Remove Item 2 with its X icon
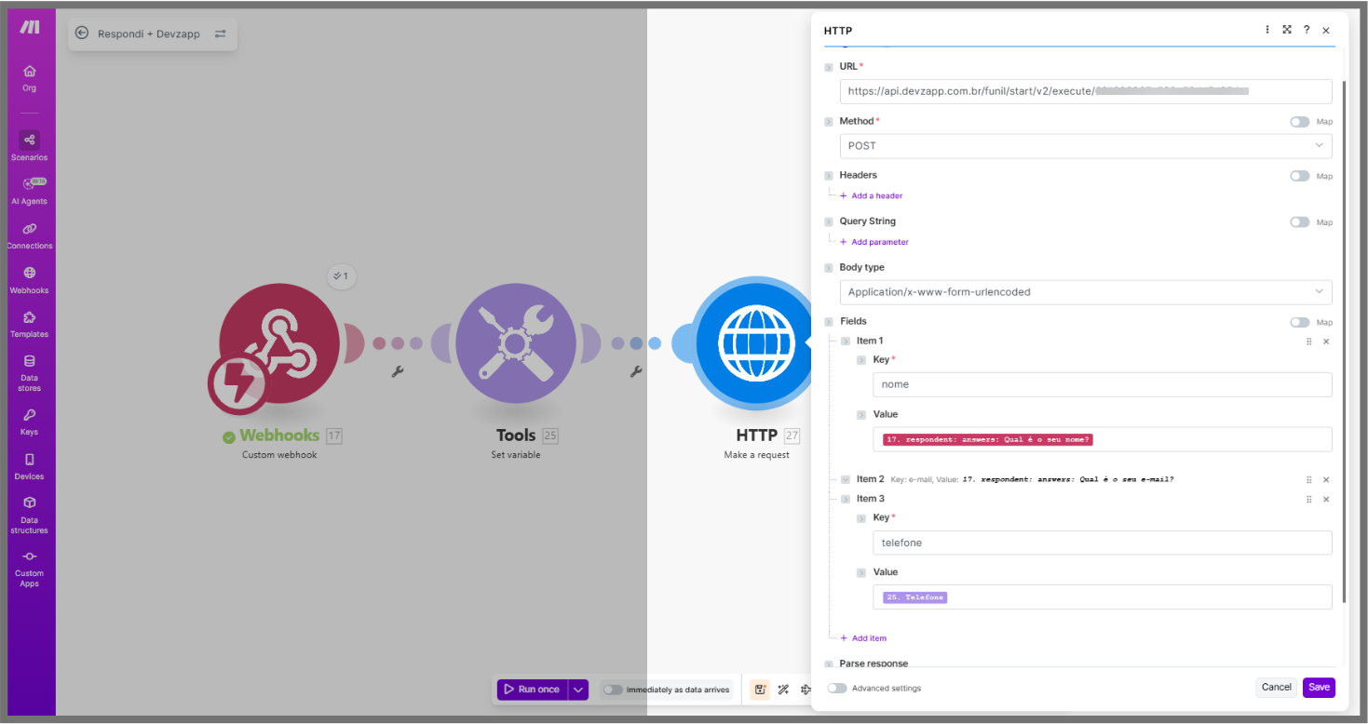The height and width of the screenshot is (724, 1368). coord(1326,480)
